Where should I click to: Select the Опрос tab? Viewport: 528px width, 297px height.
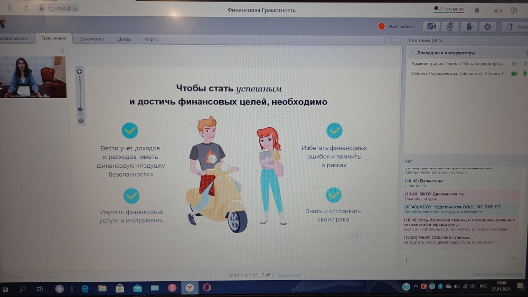(x=151, y=39)
